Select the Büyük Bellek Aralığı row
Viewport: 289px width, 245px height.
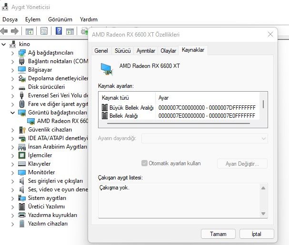(x=179, y=107)
